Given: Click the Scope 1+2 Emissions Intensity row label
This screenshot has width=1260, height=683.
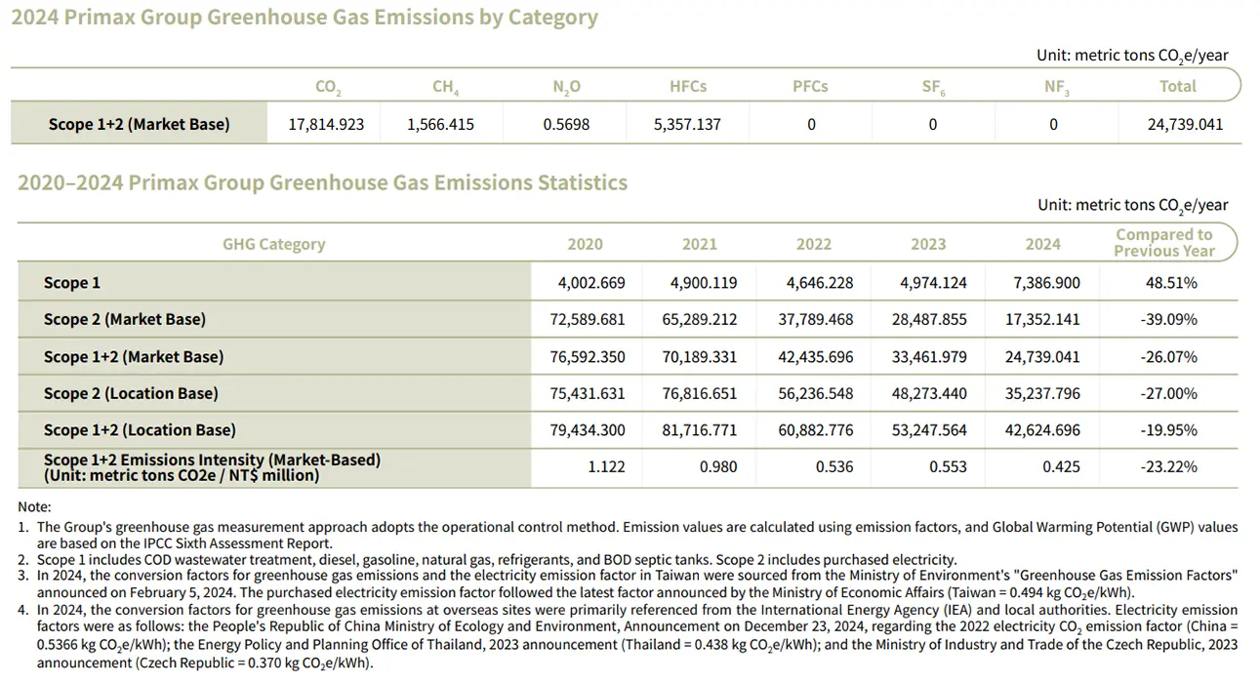Looking at the screenshot, I should (x=212, y=467).
